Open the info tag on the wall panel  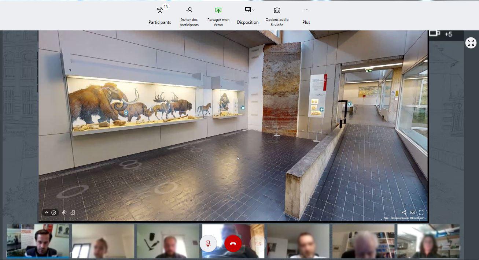coord(321,109)
